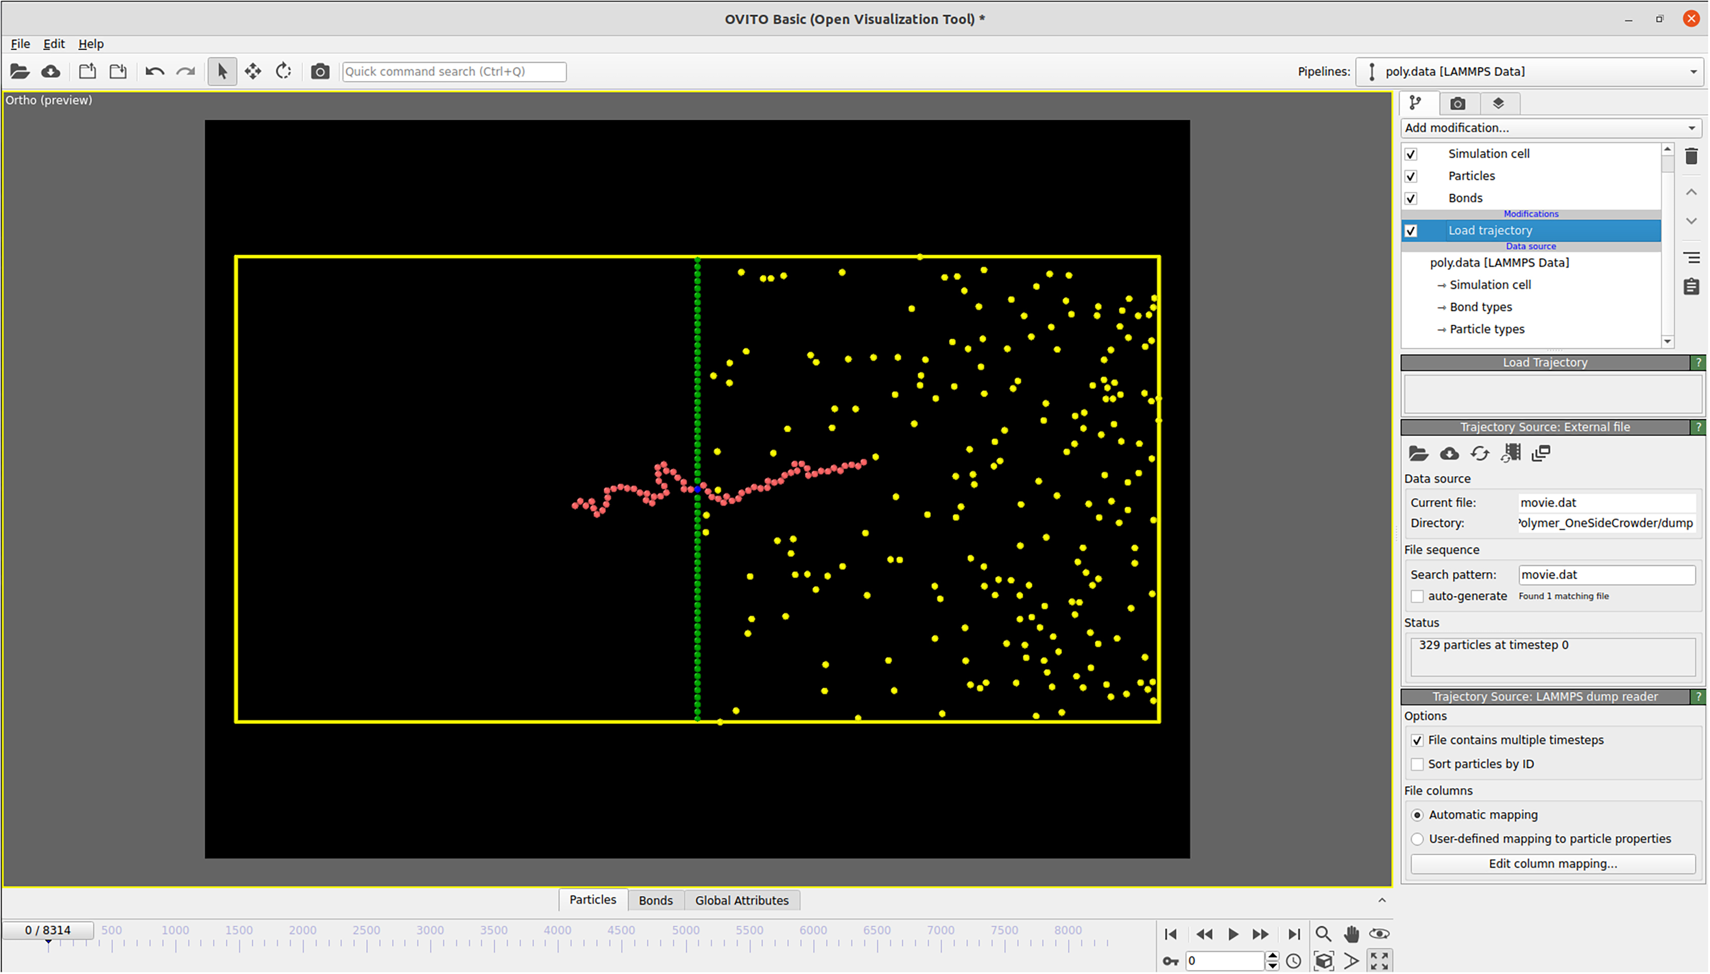This screenshot has width=1710, height=974.
Task: Click Delete modification trash icon
Action: point(1691,157)
